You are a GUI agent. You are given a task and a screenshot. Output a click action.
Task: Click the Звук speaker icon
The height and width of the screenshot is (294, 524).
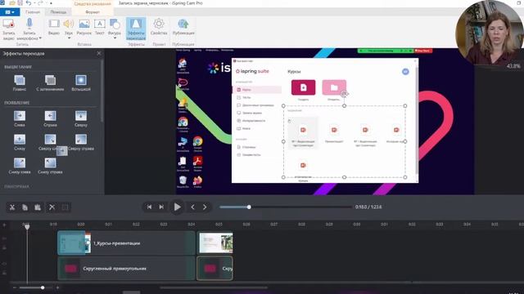pyautogui.click(x=69, y=24)
